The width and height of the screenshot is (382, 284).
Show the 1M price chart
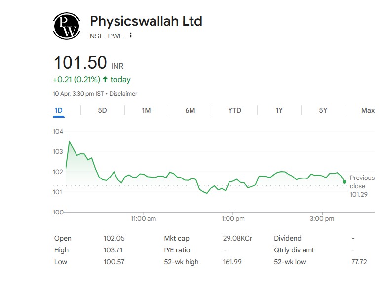(146, 110)
